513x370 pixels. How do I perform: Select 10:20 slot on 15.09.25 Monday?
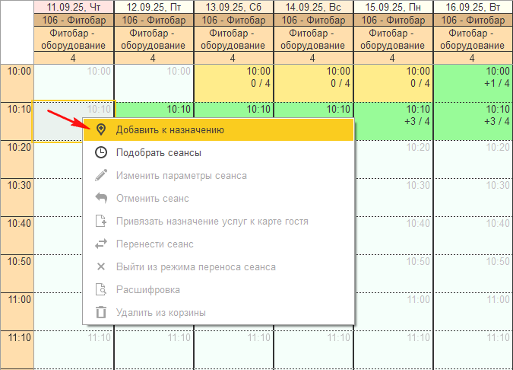pyautogui.click(x=394, y=159)
